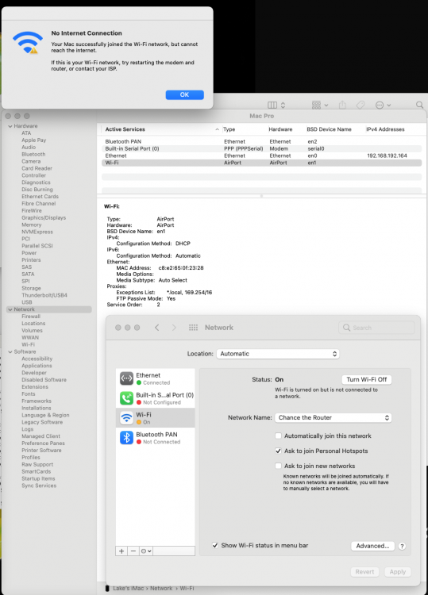428x595 pixels.
Task: Select Built-in Serial Port service in sidebar
Action: tap(156, 398)
